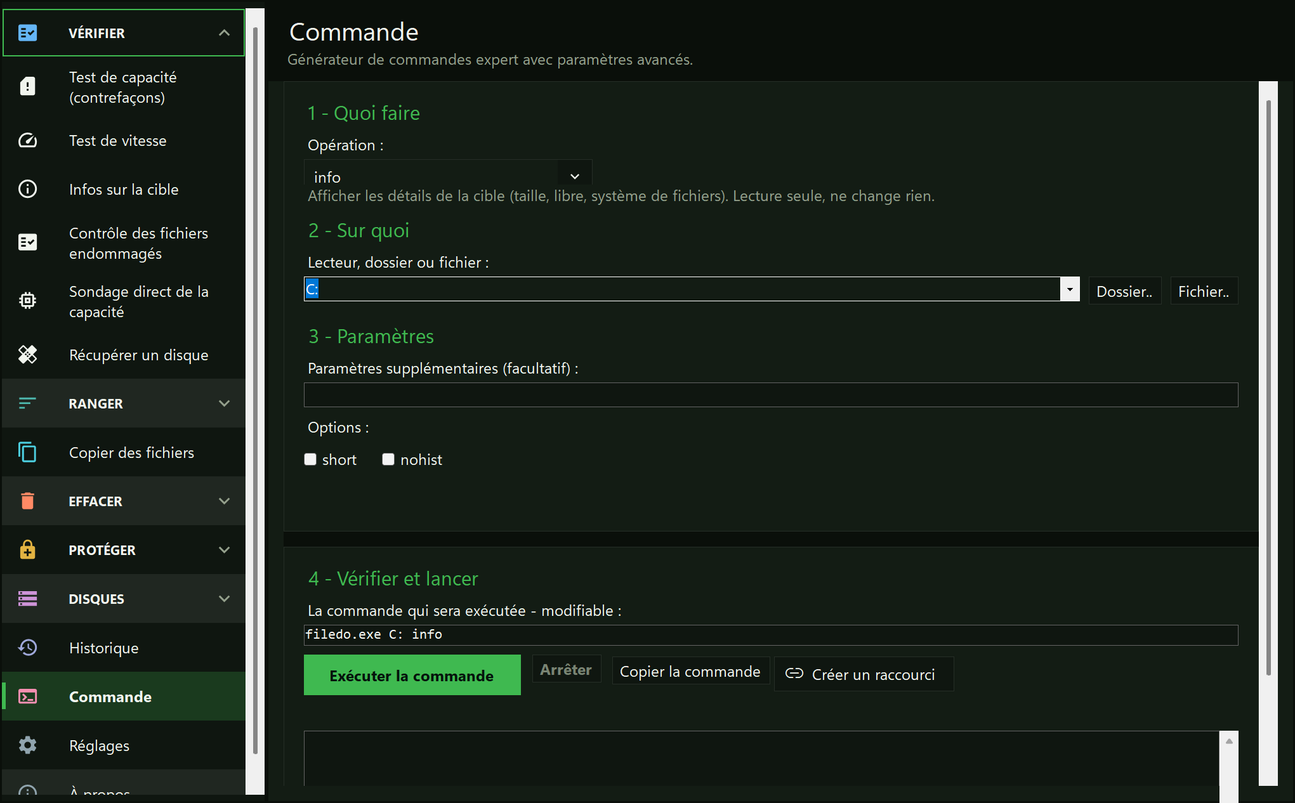
Task: Click the speed test gauge icon
Action: coord(27,141)
